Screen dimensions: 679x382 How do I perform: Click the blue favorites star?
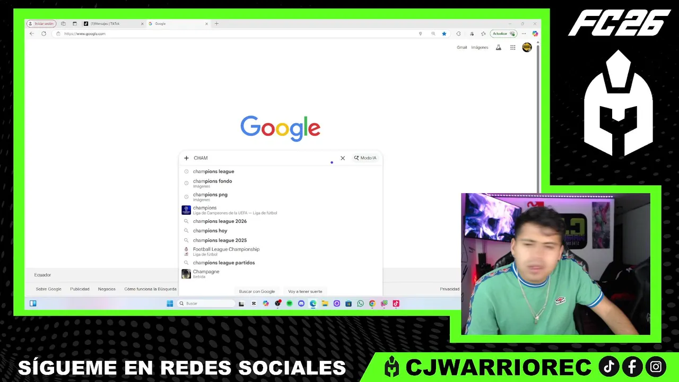coord(445,33)
